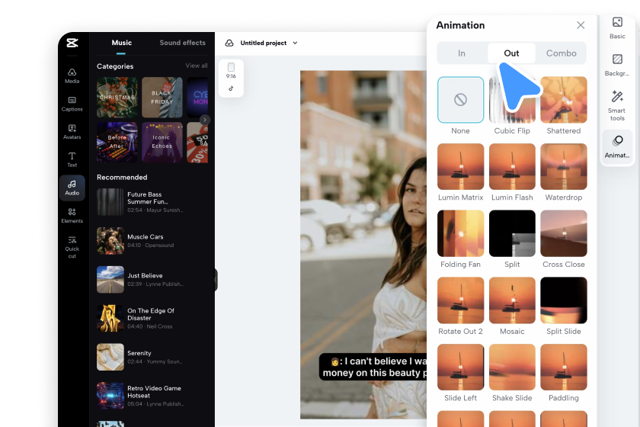This screenshot has width=640, height=427.
Task: Open the Quick cut tool
Action: pyautogui.click(x=72, y=247)
